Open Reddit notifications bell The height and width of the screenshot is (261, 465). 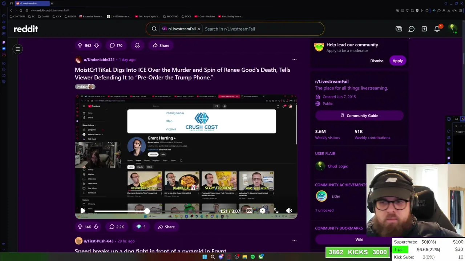(x=437, y=29)
